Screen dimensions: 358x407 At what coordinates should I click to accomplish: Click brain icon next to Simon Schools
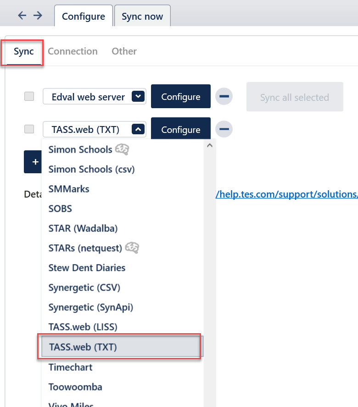pos(122,149)
